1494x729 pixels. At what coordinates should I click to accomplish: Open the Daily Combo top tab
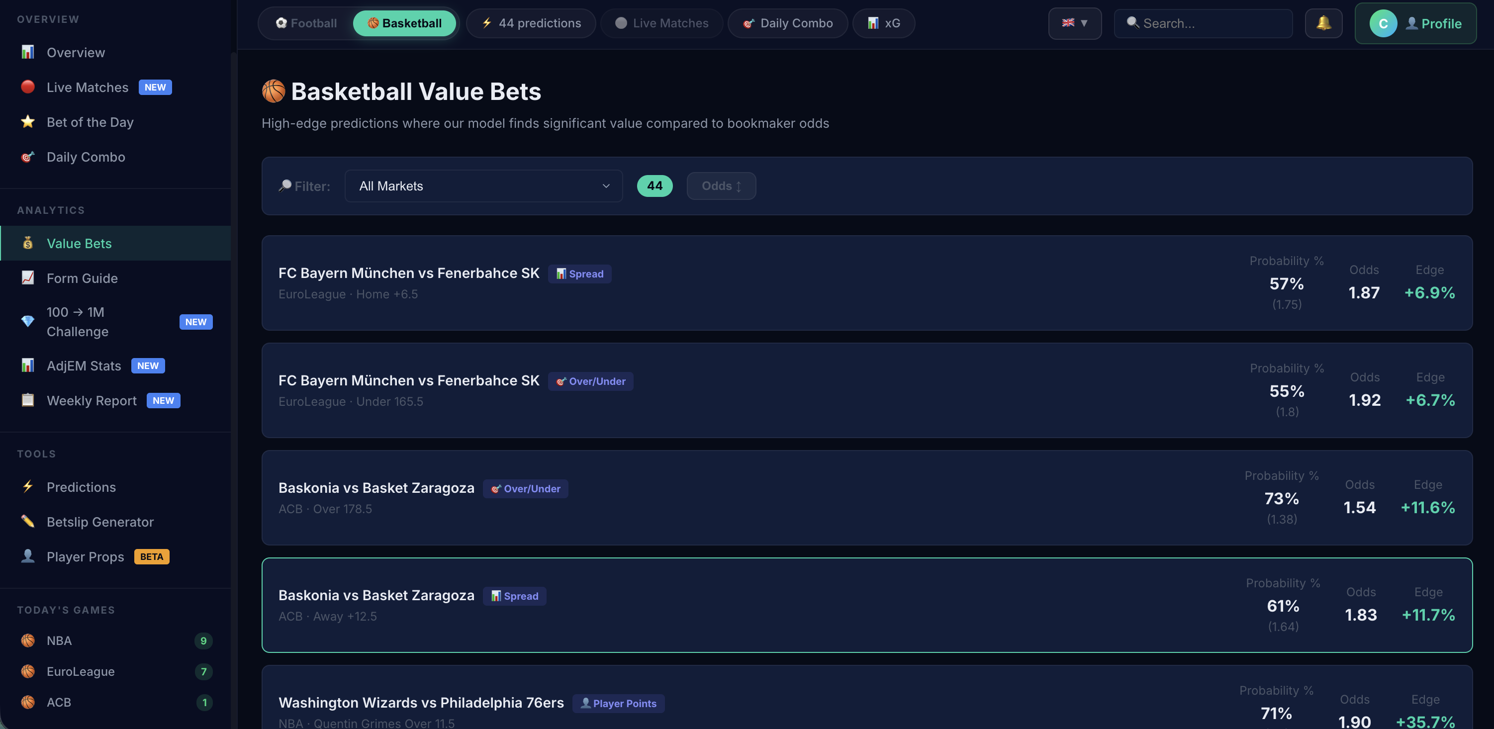(788, 23)
